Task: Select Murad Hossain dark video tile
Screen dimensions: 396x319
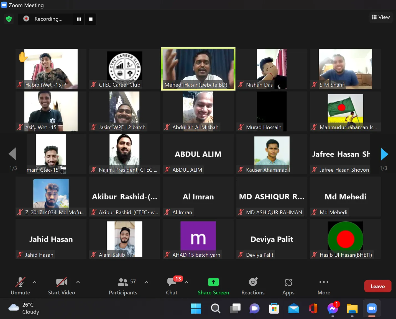Action: (272, 111)
